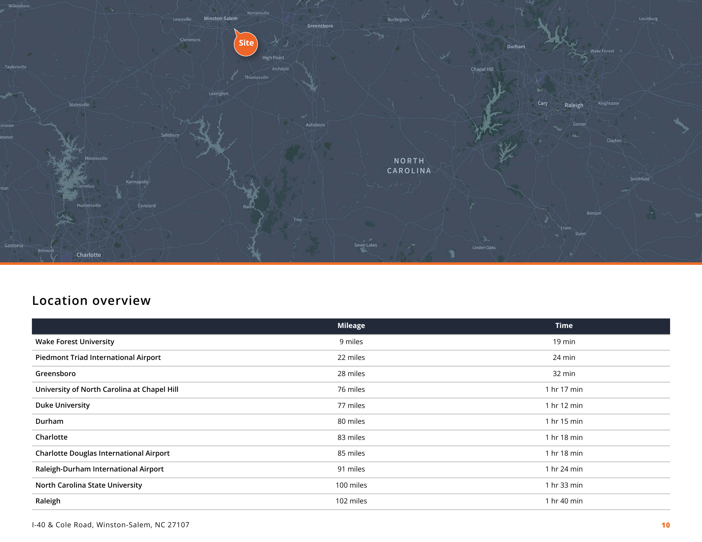Image resolution: width=702 pixels, height=542 pixels.
Task: Click Charlotte Douglas International Airport entry
Action: (102, 453)
